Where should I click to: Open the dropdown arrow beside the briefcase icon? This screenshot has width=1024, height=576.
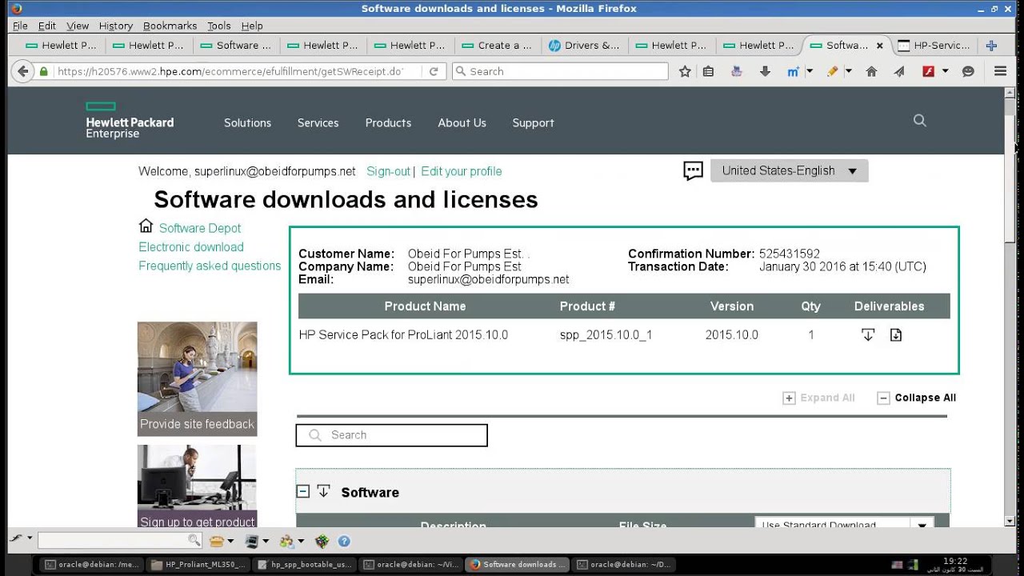230,542
